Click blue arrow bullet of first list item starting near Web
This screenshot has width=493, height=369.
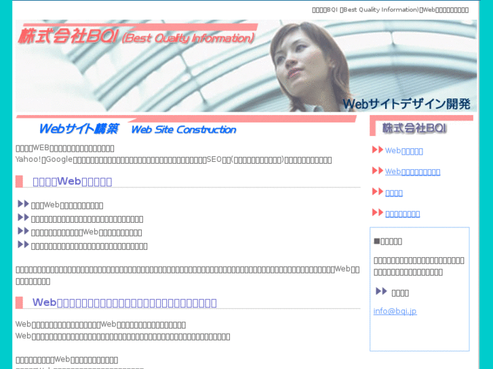(x=23, y=204)
